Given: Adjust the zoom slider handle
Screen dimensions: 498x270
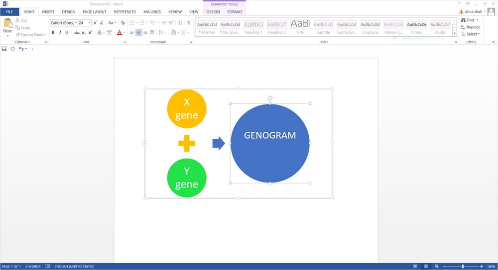Looking at the screenshot, I should (x=463, y=267).
